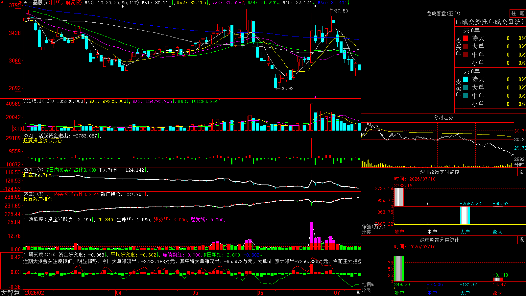Click the 超赢散户持仓 label

coord(38,199)
